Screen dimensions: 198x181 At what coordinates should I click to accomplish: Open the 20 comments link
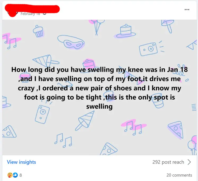pyautogui.click(x=179, y=175)
